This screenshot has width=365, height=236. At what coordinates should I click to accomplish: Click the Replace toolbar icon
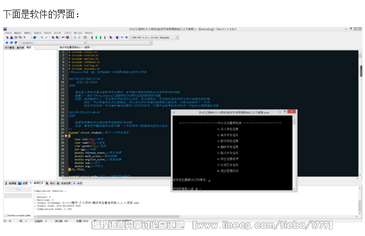[x=57, y=37]
